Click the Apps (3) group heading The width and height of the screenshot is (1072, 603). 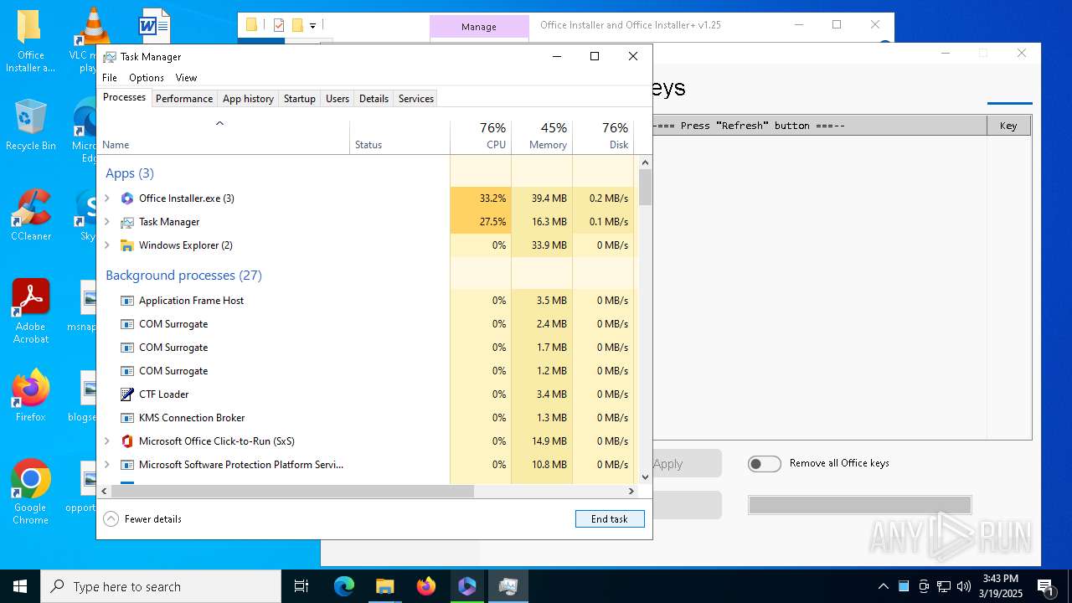point(130,173)
